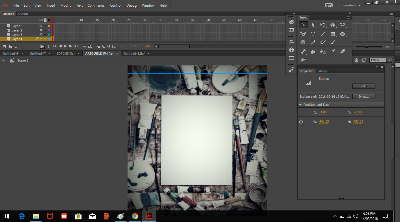Toggle the camera button in timeline
This screenshot has width=400, height=222.
pyautogui.click(x=42, y=46)
